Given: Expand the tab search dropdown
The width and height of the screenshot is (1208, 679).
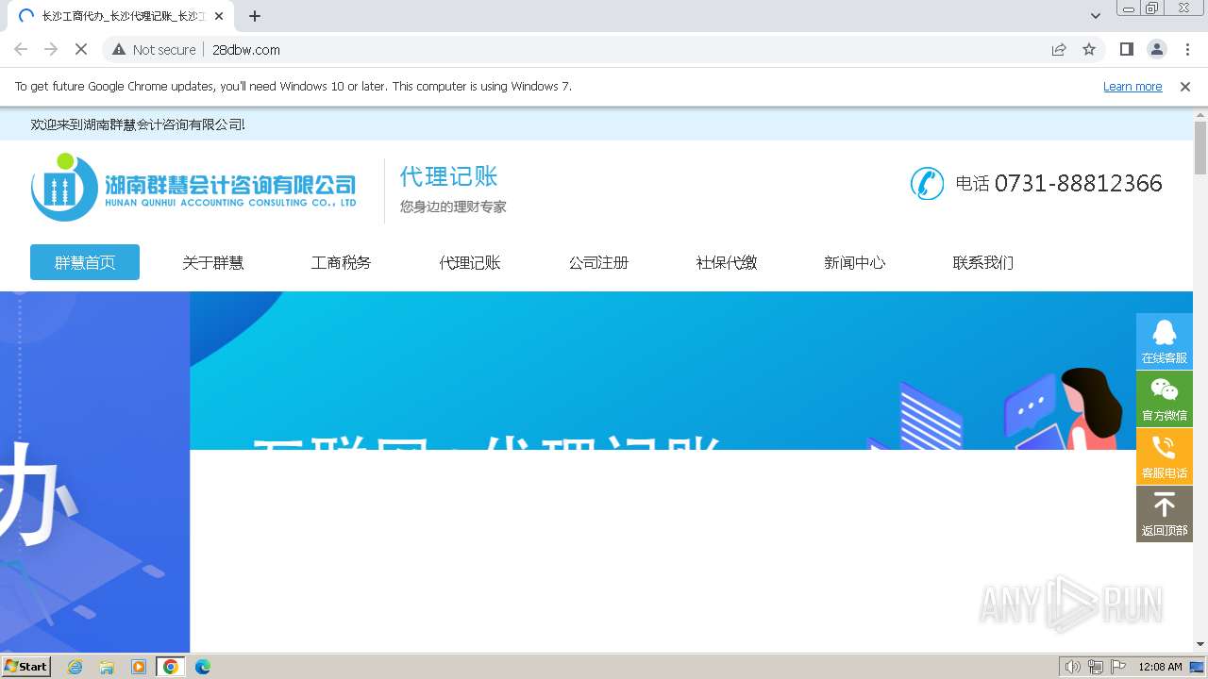Looking at the screenshot, I should pyautogui.click(x=1096, y=16).
